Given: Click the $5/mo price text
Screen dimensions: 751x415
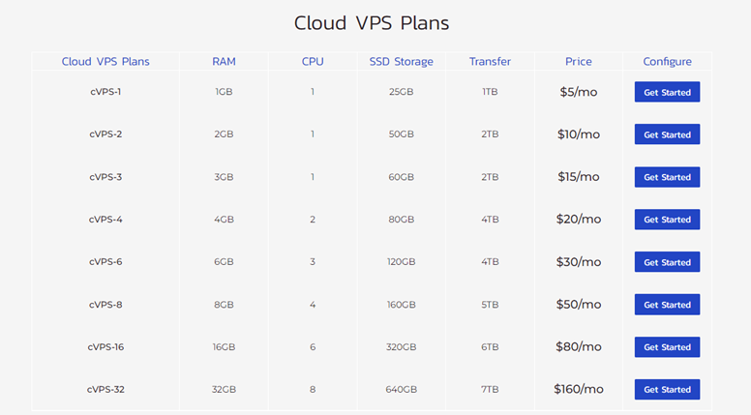Looking at the screenshot, I should (579, 92).
